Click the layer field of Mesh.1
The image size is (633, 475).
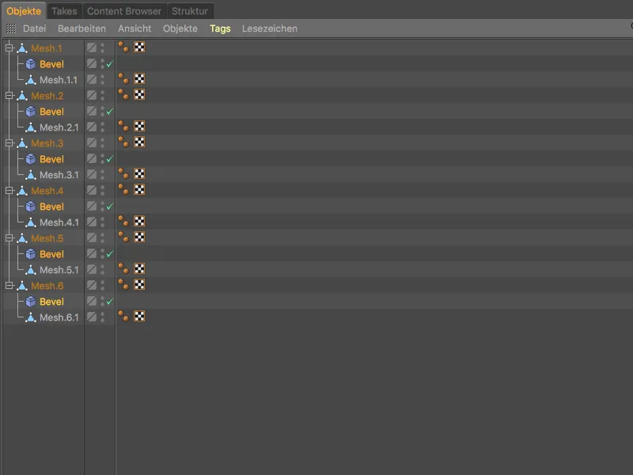click(92, 47)
